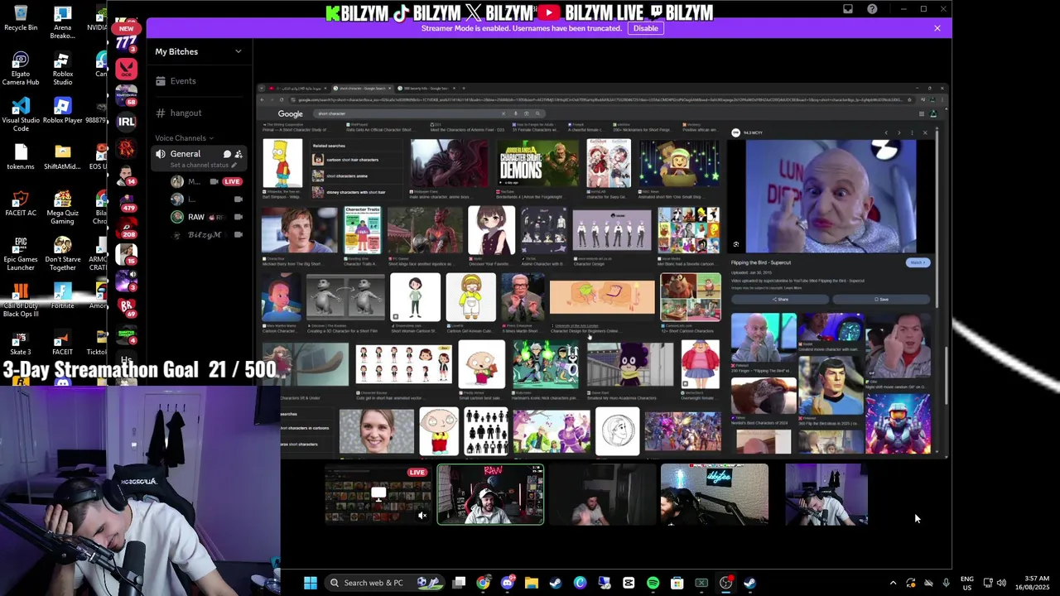Open Epic Games Launcher desktop icon
This screenshot has width=1060, height=596.
21,254
